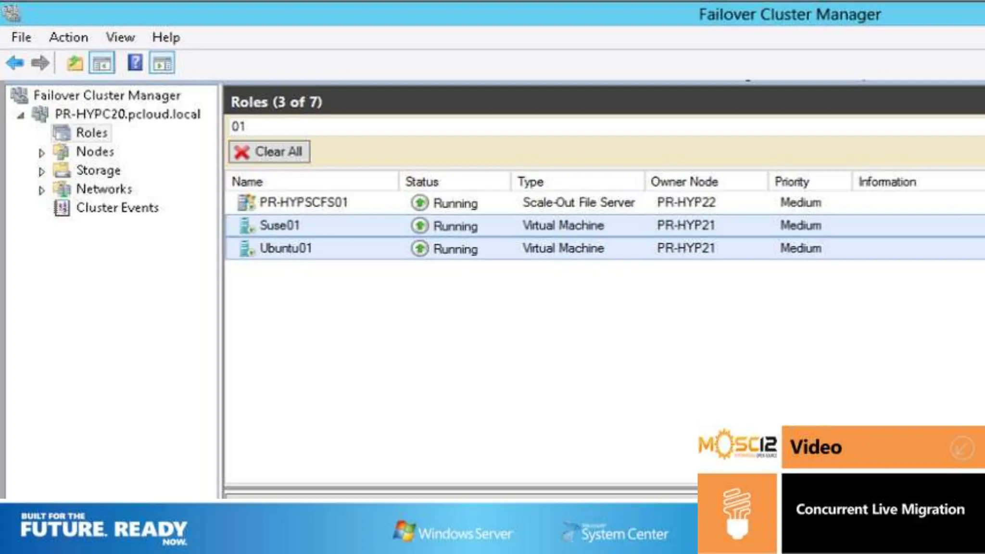Screen dimensions: 985x554
Task: Expand the Networks tree node
Action: [42, 190]
